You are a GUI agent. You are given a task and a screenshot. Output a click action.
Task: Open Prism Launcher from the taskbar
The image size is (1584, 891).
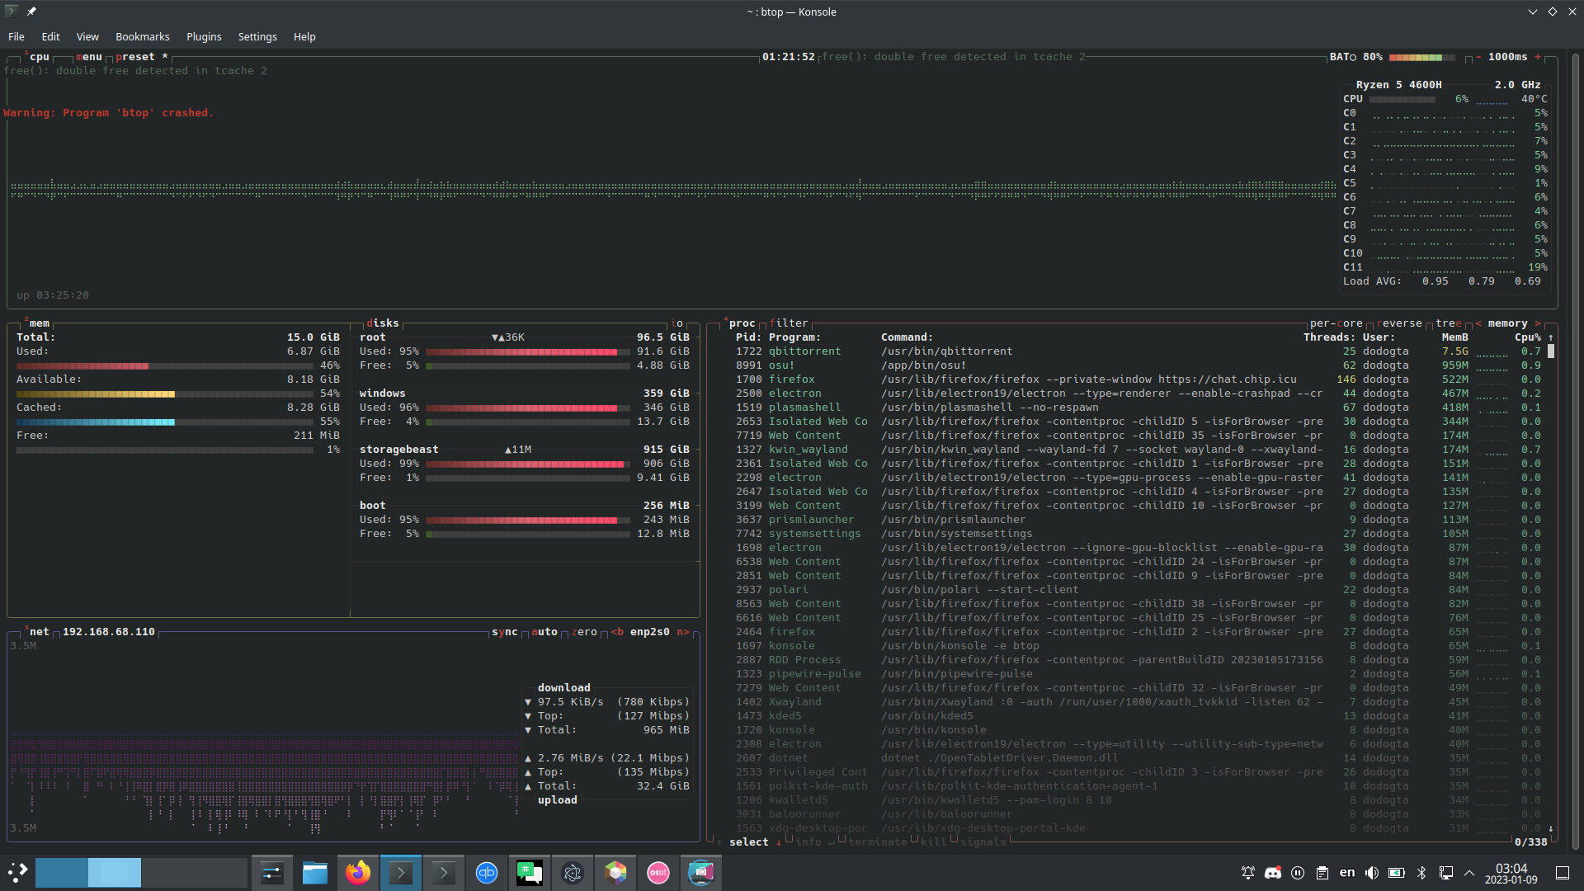click(615, 872)
